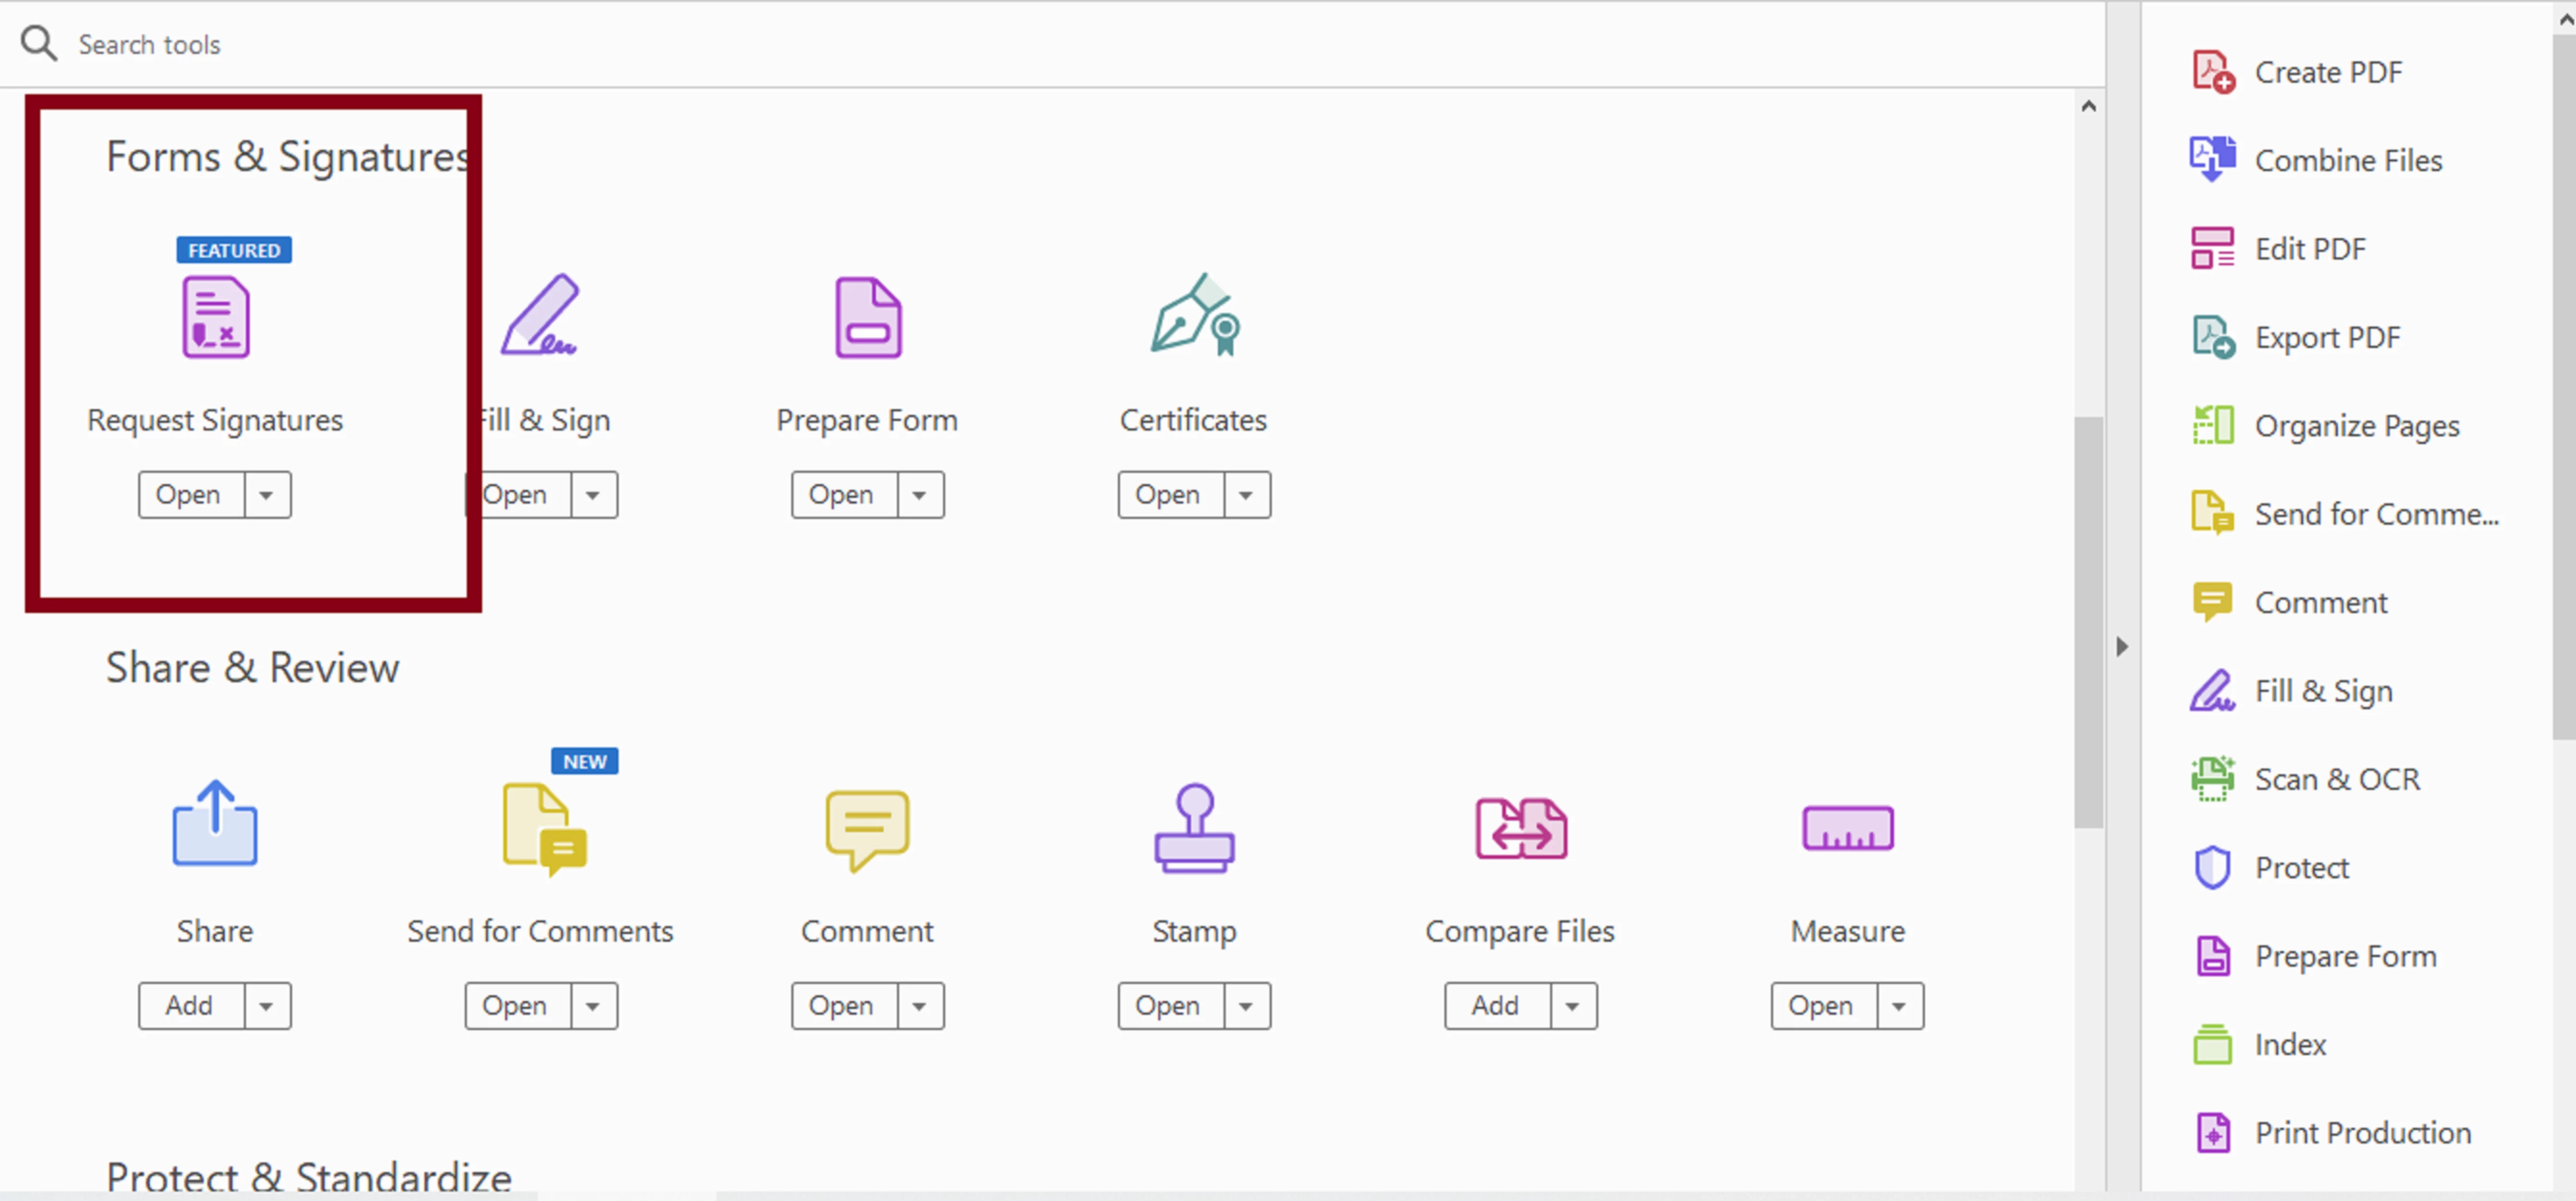Click the Request Signatures tool icon

(215, 318)
